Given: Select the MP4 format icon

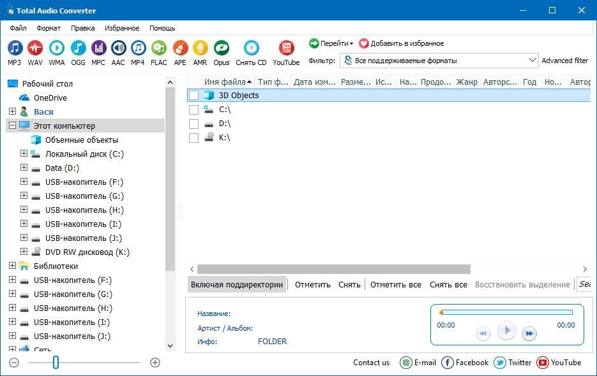Looking at the screenshot, I should [x=138, y=48].
